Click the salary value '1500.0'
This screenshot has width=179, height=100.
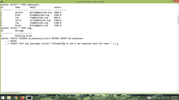58,20
